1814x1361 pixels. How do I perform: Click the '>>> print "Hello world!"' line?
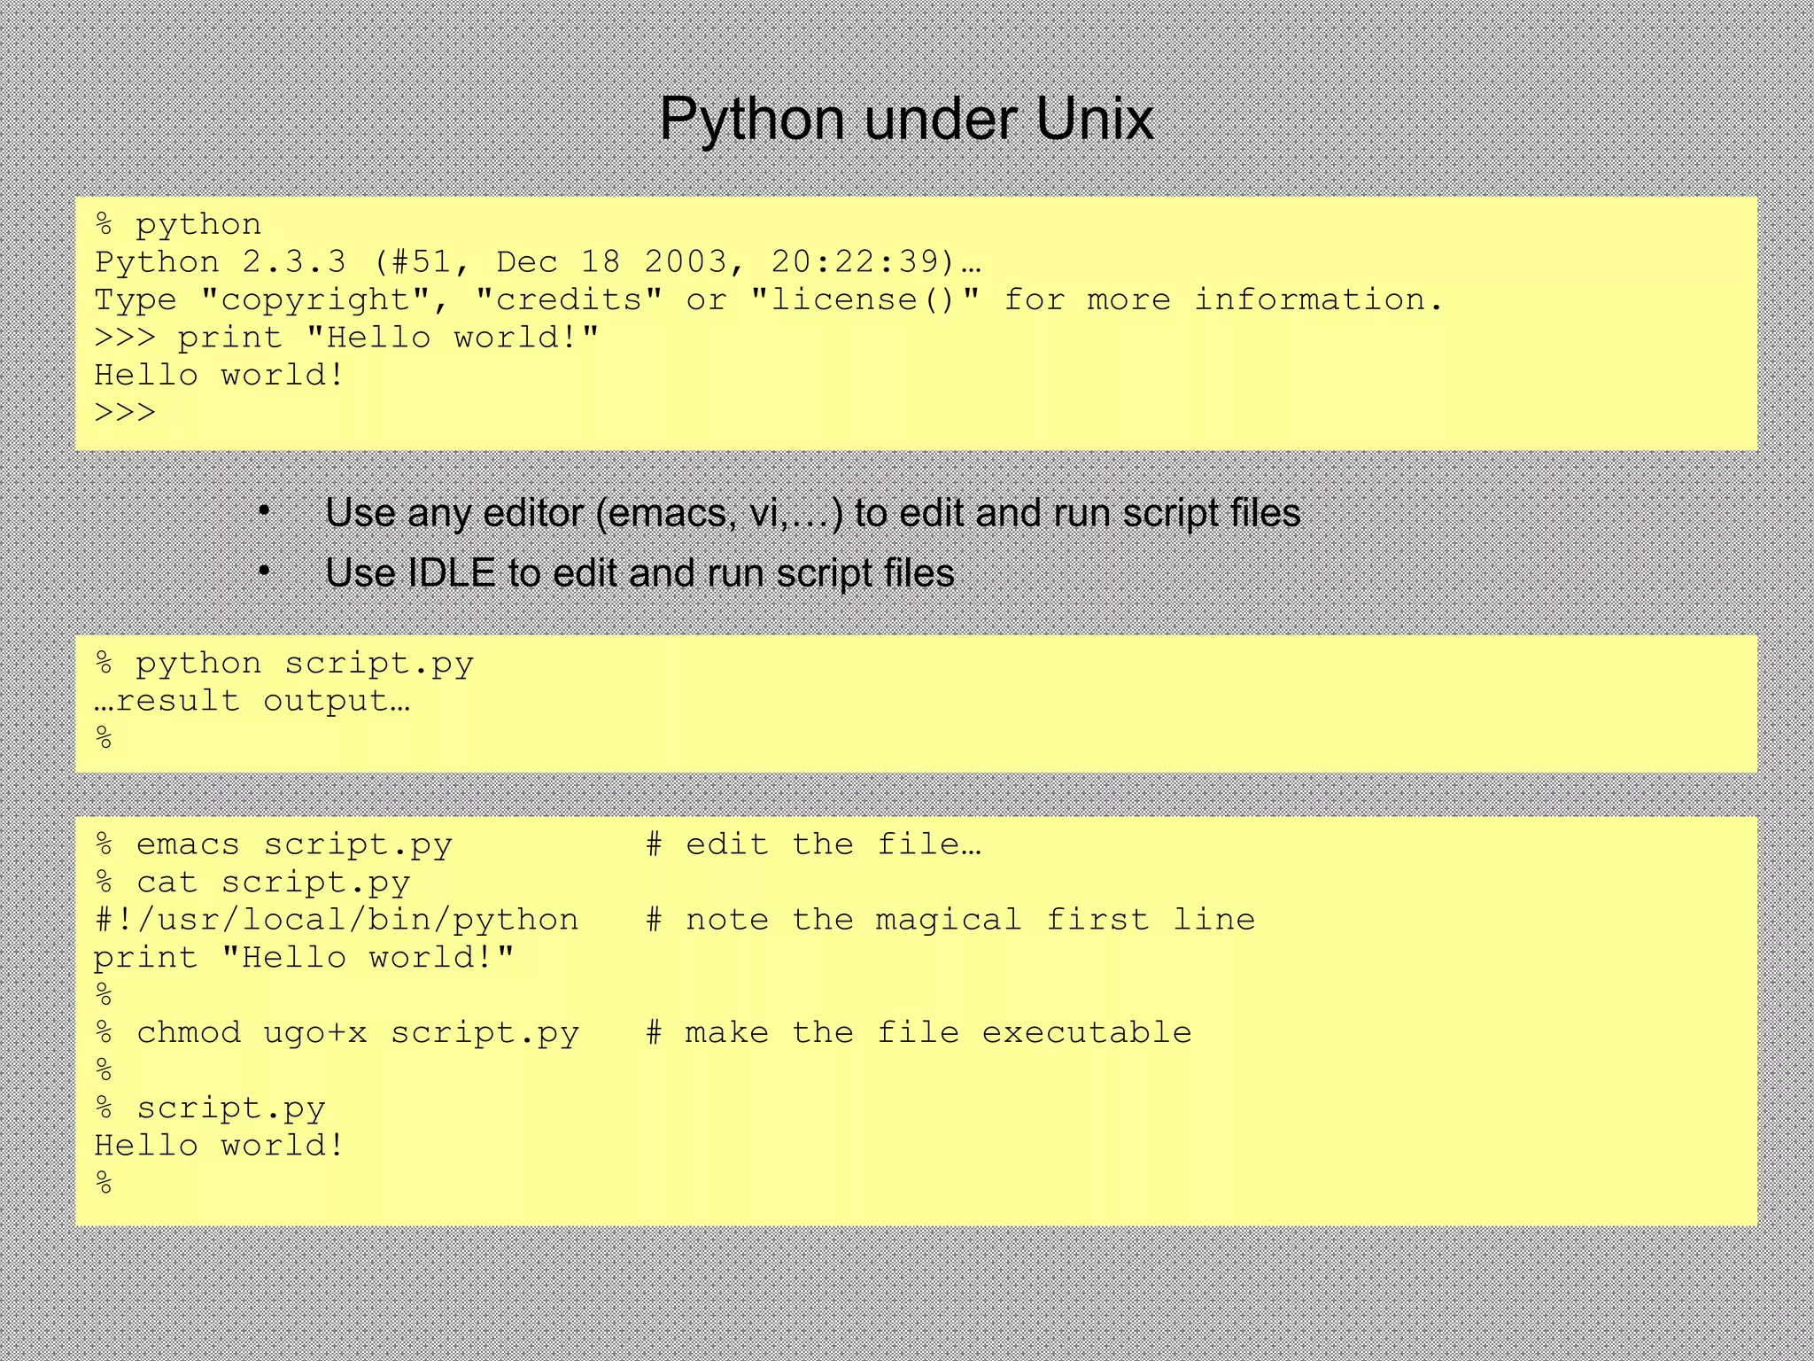tap(347, 338)
